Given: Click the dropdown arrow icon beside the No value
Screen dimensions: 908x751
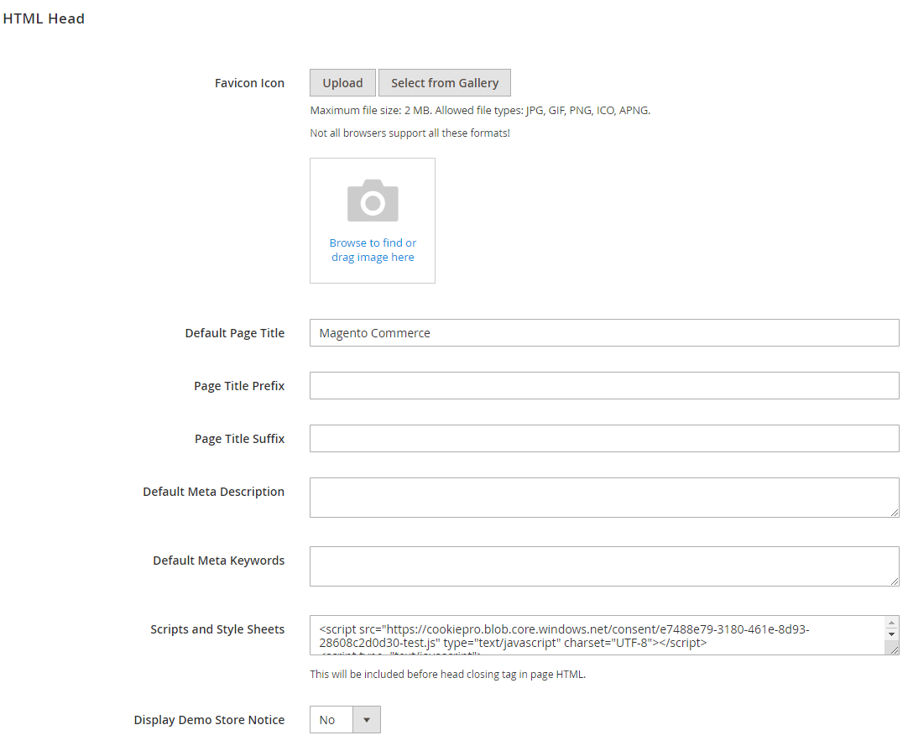Looking at the screenshot, I should point(367,719).
